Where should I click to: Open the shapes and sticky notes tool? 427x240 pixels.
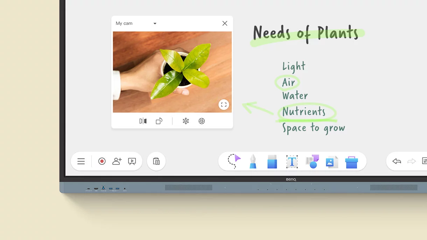pyautogui.click(x=312, y=161)
